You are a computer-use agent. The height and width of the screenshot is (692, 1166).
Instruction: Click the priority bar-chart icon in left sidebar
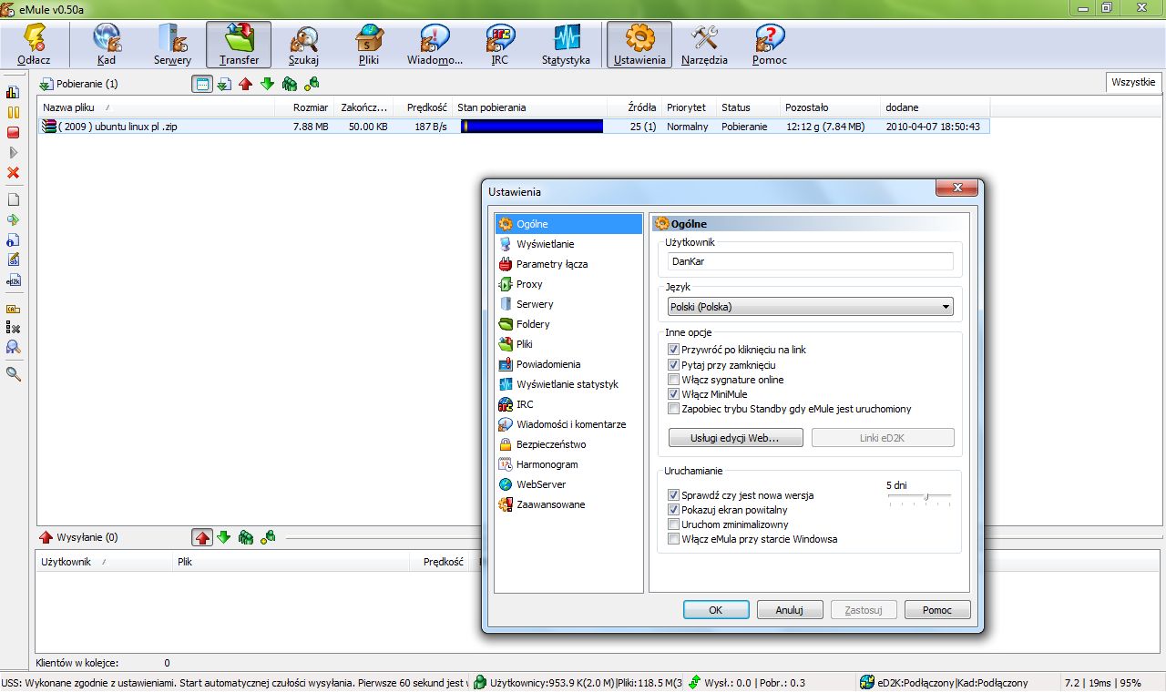coord(14,92)
